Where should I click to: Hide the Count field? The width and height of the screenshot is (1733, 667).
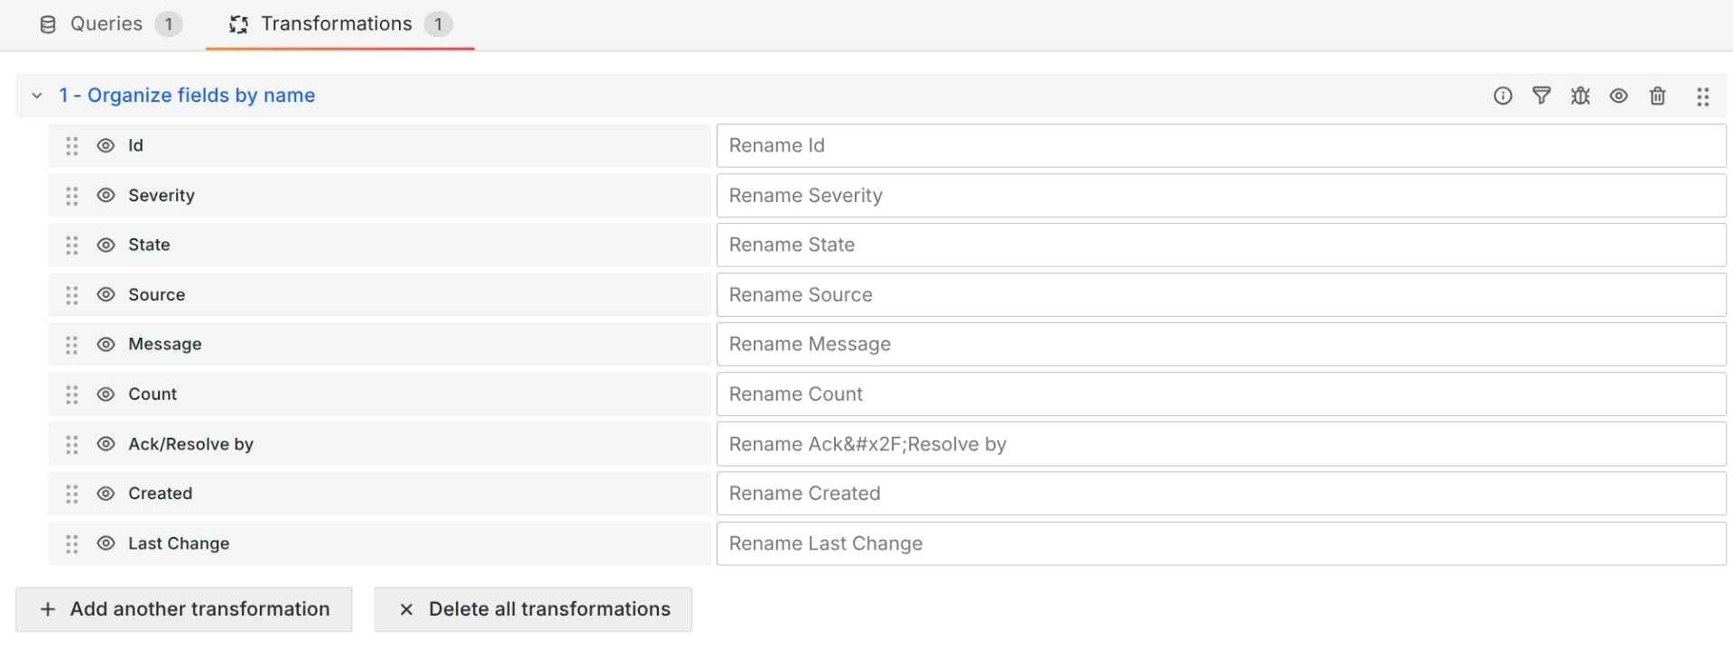106,394
